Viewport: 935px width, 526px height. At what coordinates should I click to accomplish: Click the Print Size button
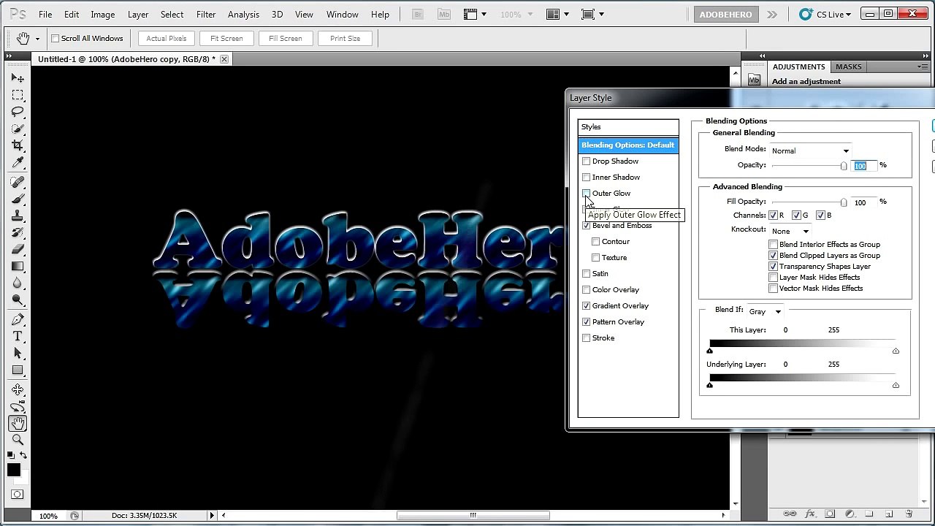(345, 39)
